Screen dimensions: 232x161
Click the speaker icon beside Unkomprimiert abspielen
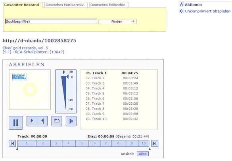pos(181,11)
